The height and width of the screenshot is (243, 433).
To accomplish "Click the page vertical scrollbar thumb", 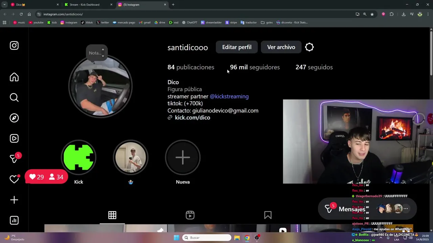I will tap(431, 54).
